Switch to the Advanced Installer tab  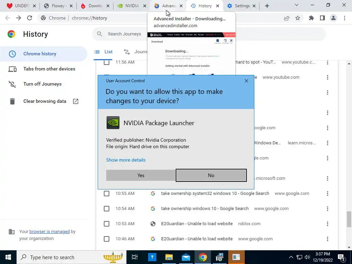[168, 6]
